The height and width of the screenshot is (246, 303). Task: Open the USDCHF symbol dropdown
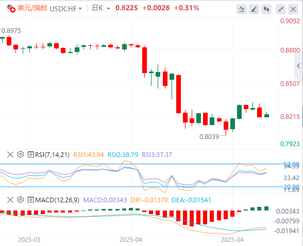click(x=80, y=9)
